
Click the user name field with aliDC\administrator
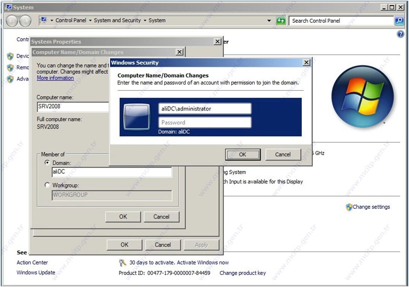205,109
